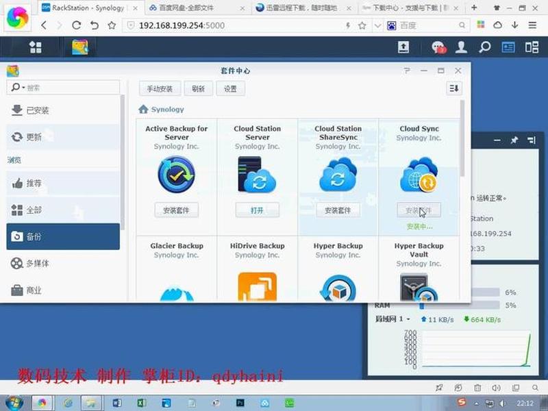This screenshot has height=411, width=548.
Task: Click the 手动安装 button
Action: 160,89
